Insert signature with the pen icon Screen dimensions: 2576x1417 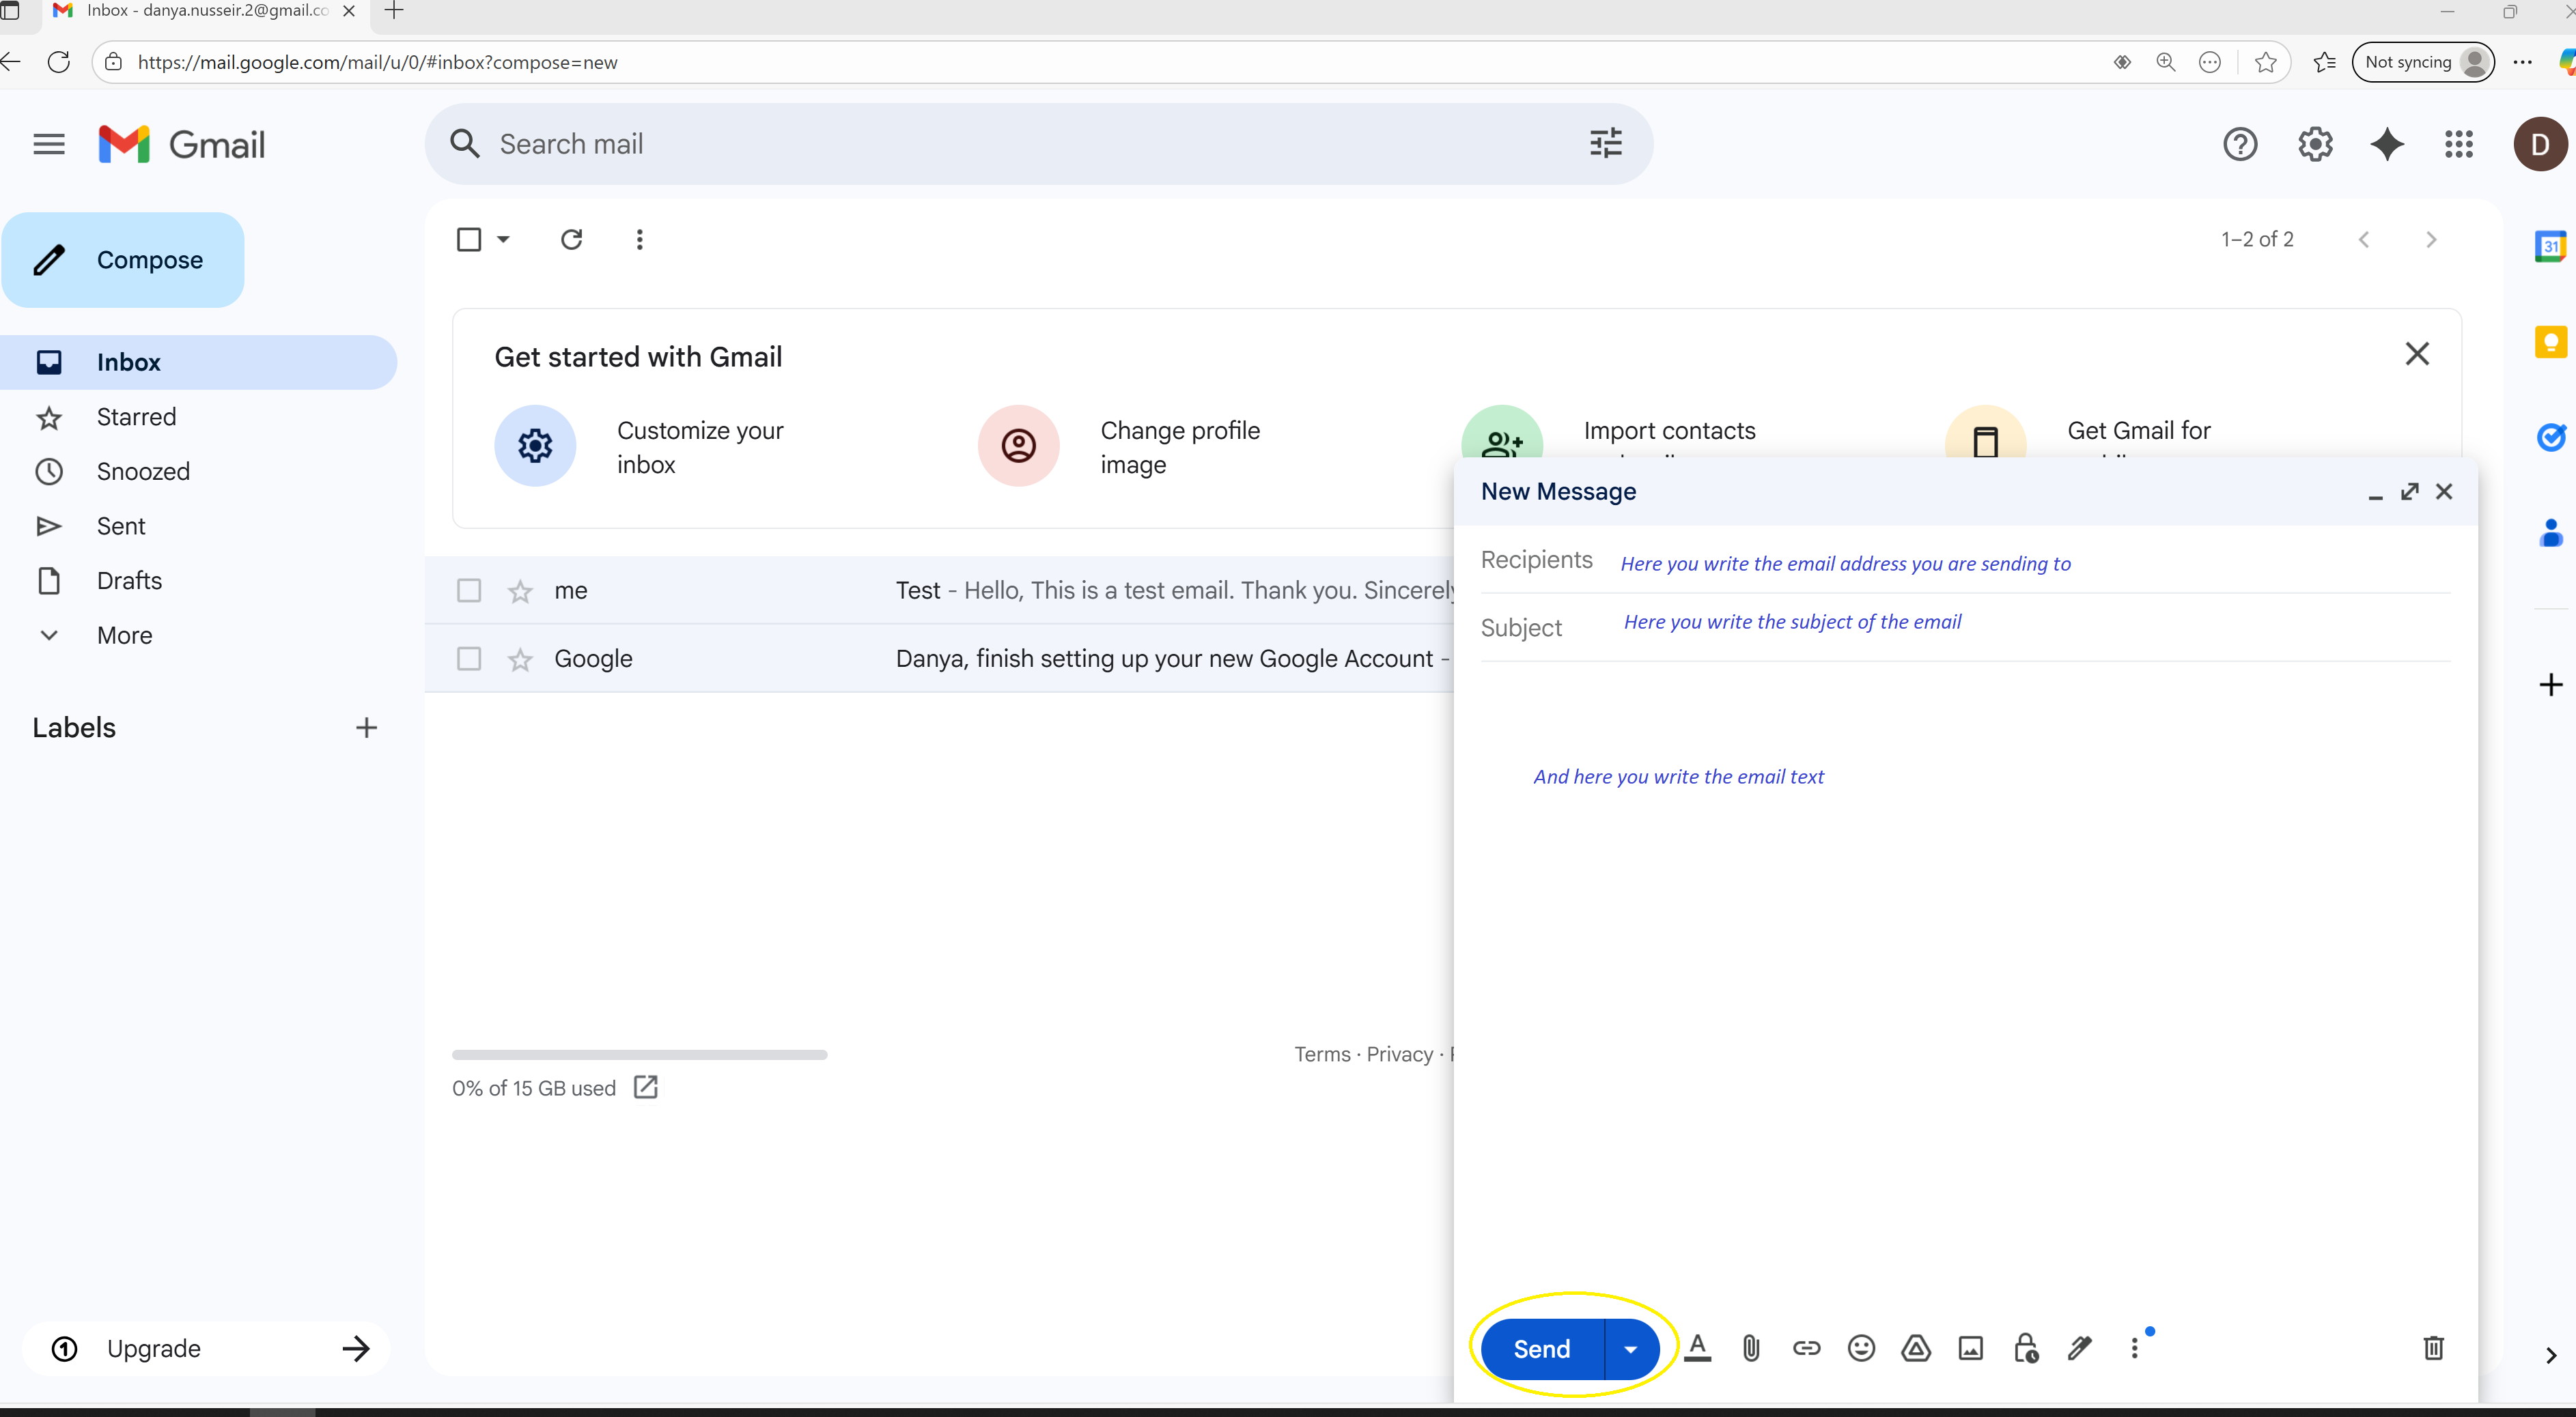point(2079,1349)
